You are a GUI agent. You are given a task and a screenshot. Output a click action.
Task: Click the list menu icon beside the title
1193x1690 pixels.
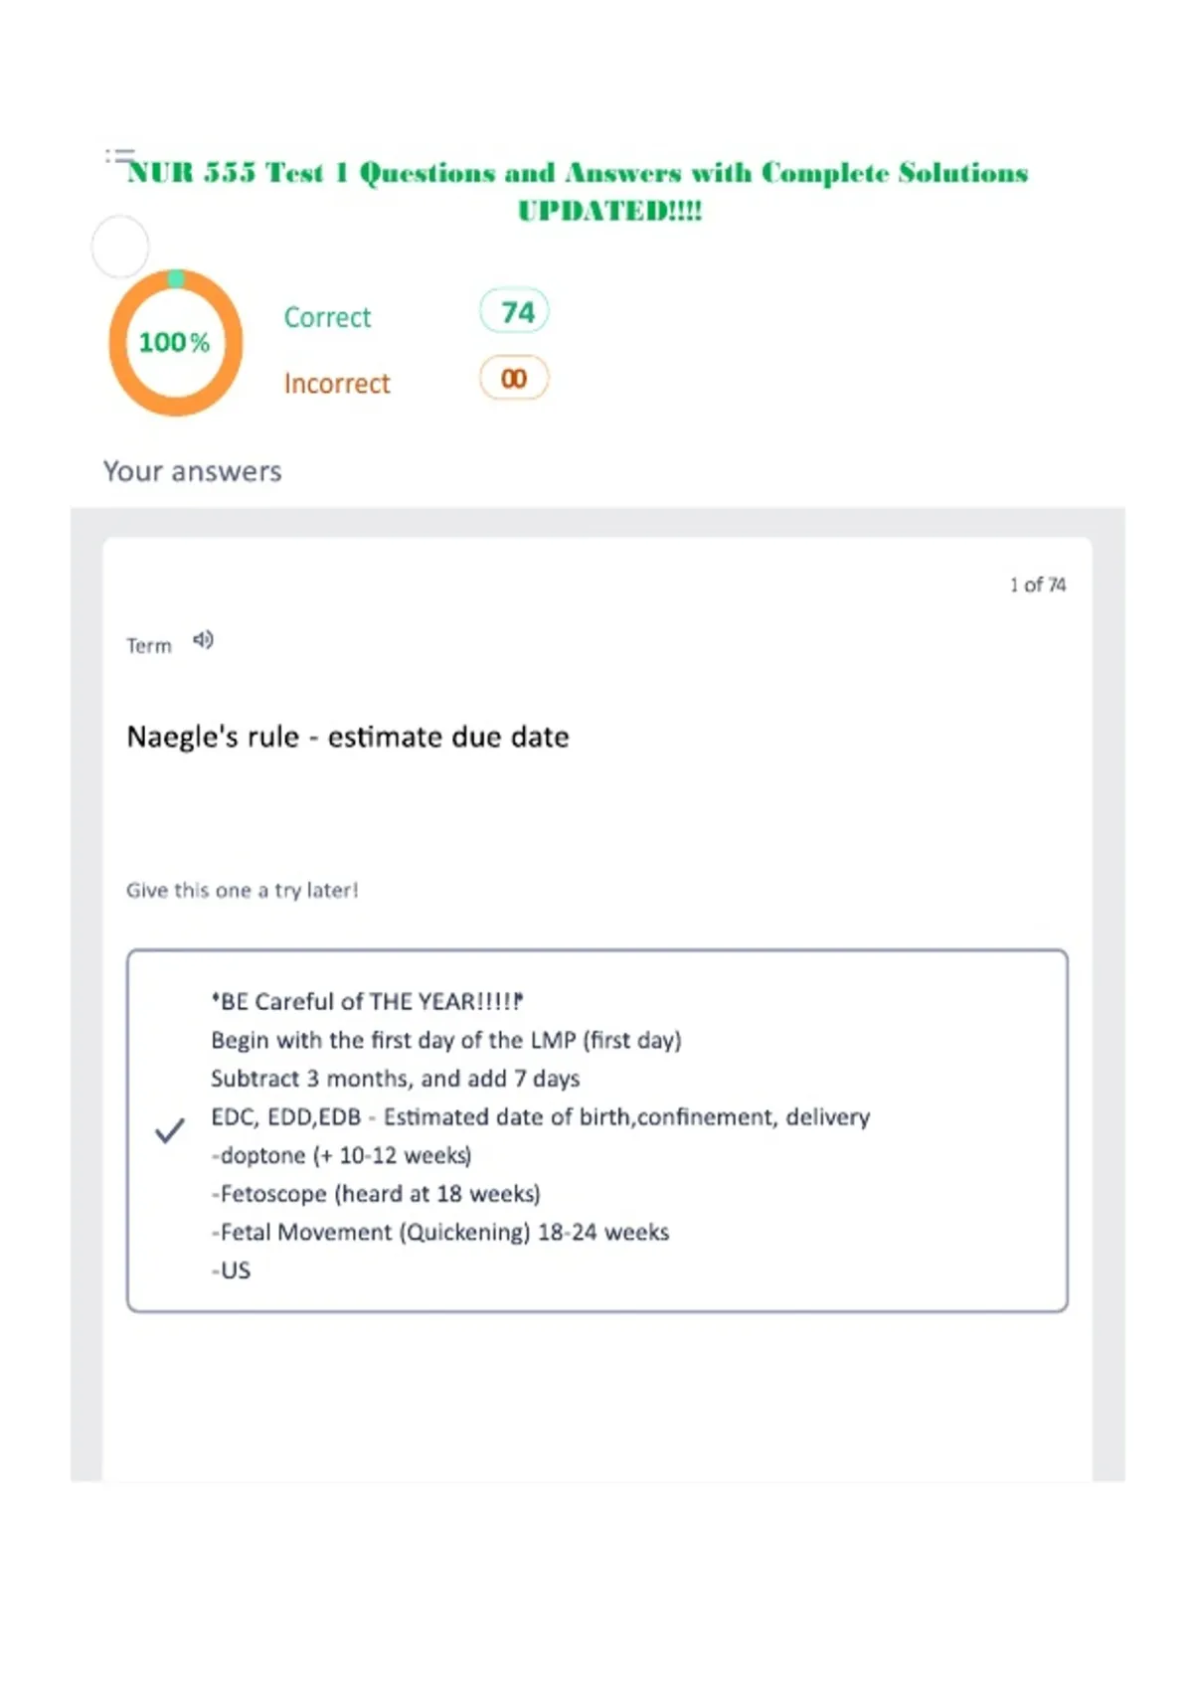coord(119,155)
